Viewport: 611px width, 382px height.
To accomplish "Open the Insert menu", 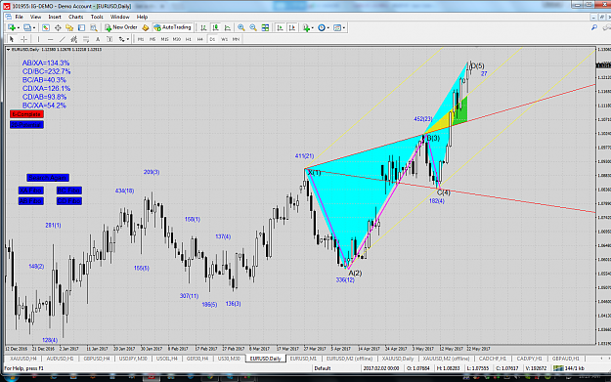I will click(x=55, y=17).
